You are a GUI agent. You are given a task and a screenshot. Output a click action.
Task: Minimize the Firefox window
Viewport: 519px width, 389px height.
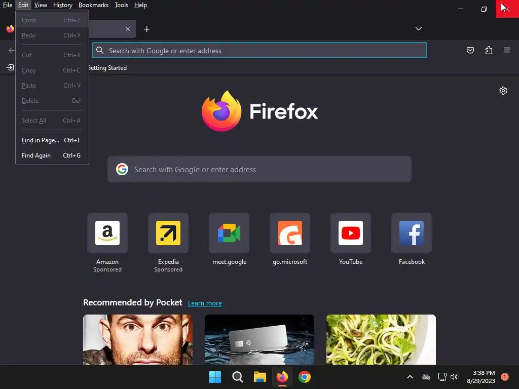pos(460,9)
